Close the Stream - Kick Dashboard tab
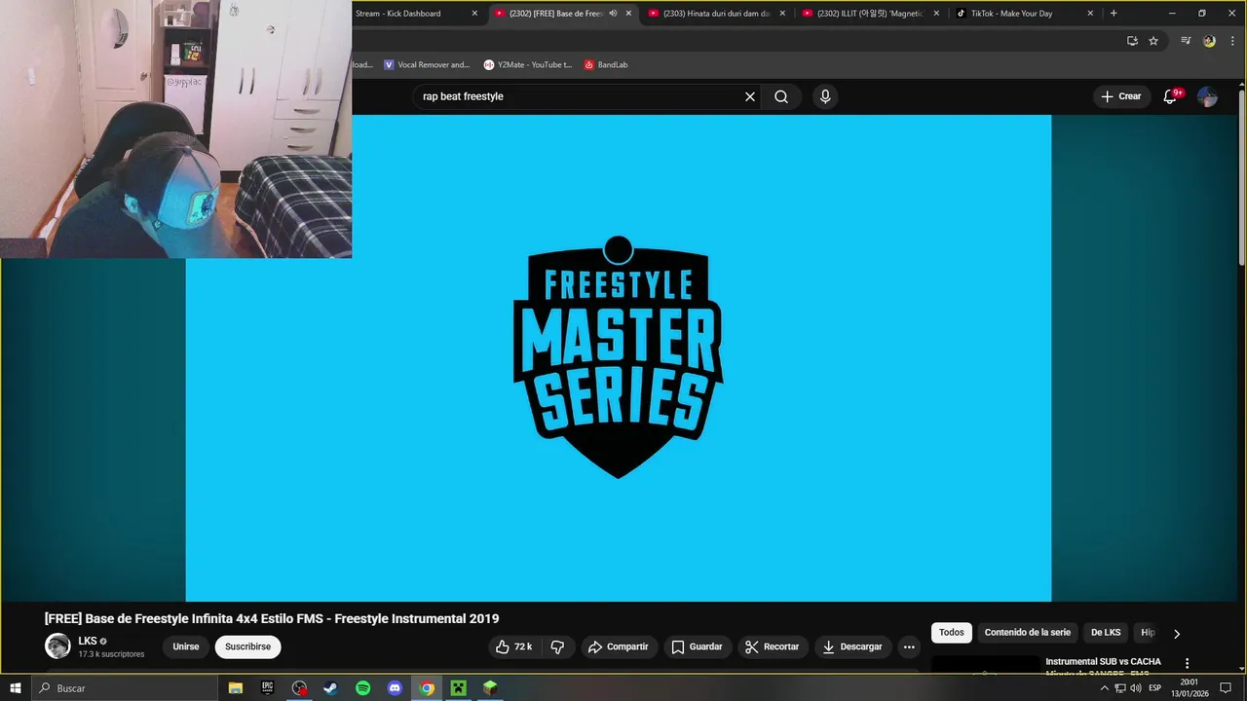 (x=474, y=14)
